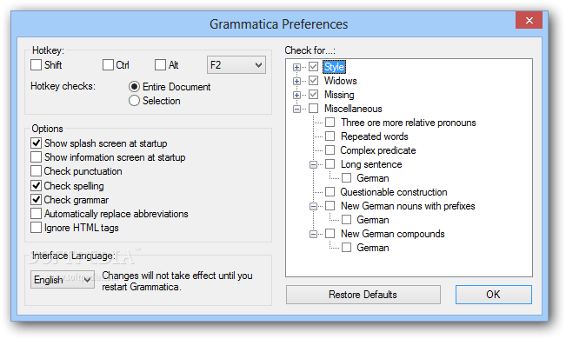Enable Check punctuation option

pos(36,170)
